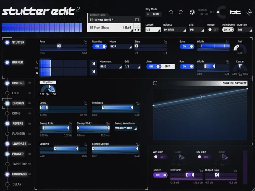This screenshot has width=255, height=191.
Task: Click the expand curve editor icon
Action: coord(155,83)
